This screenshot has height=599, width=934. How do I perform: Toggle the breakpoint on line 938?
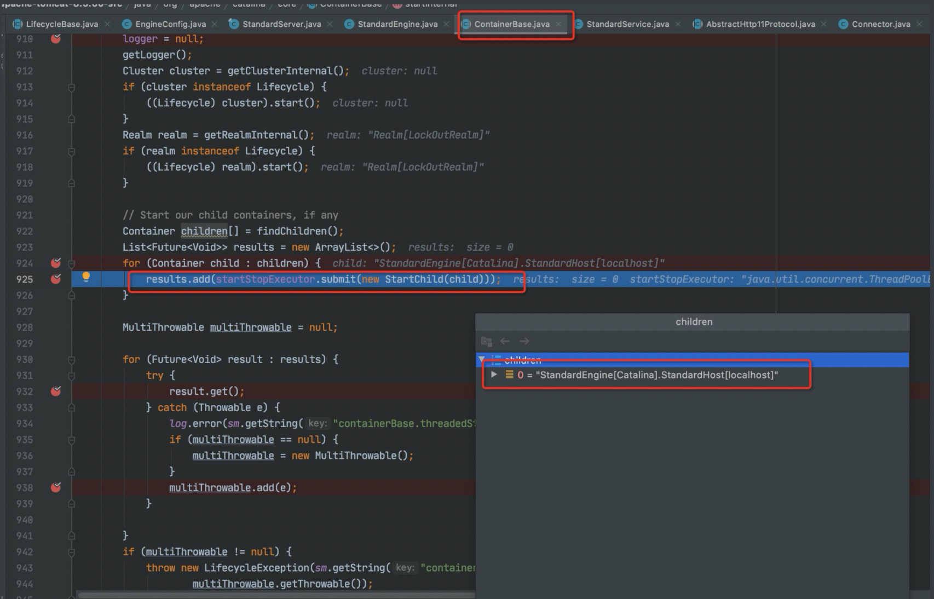click(x=56, y=487)
